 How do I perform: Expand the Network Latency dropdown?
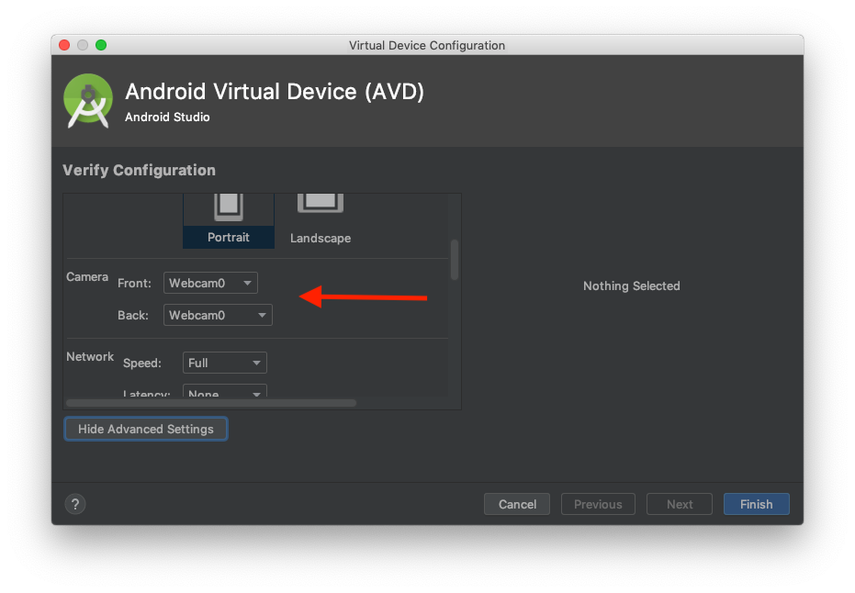(225, 394)
